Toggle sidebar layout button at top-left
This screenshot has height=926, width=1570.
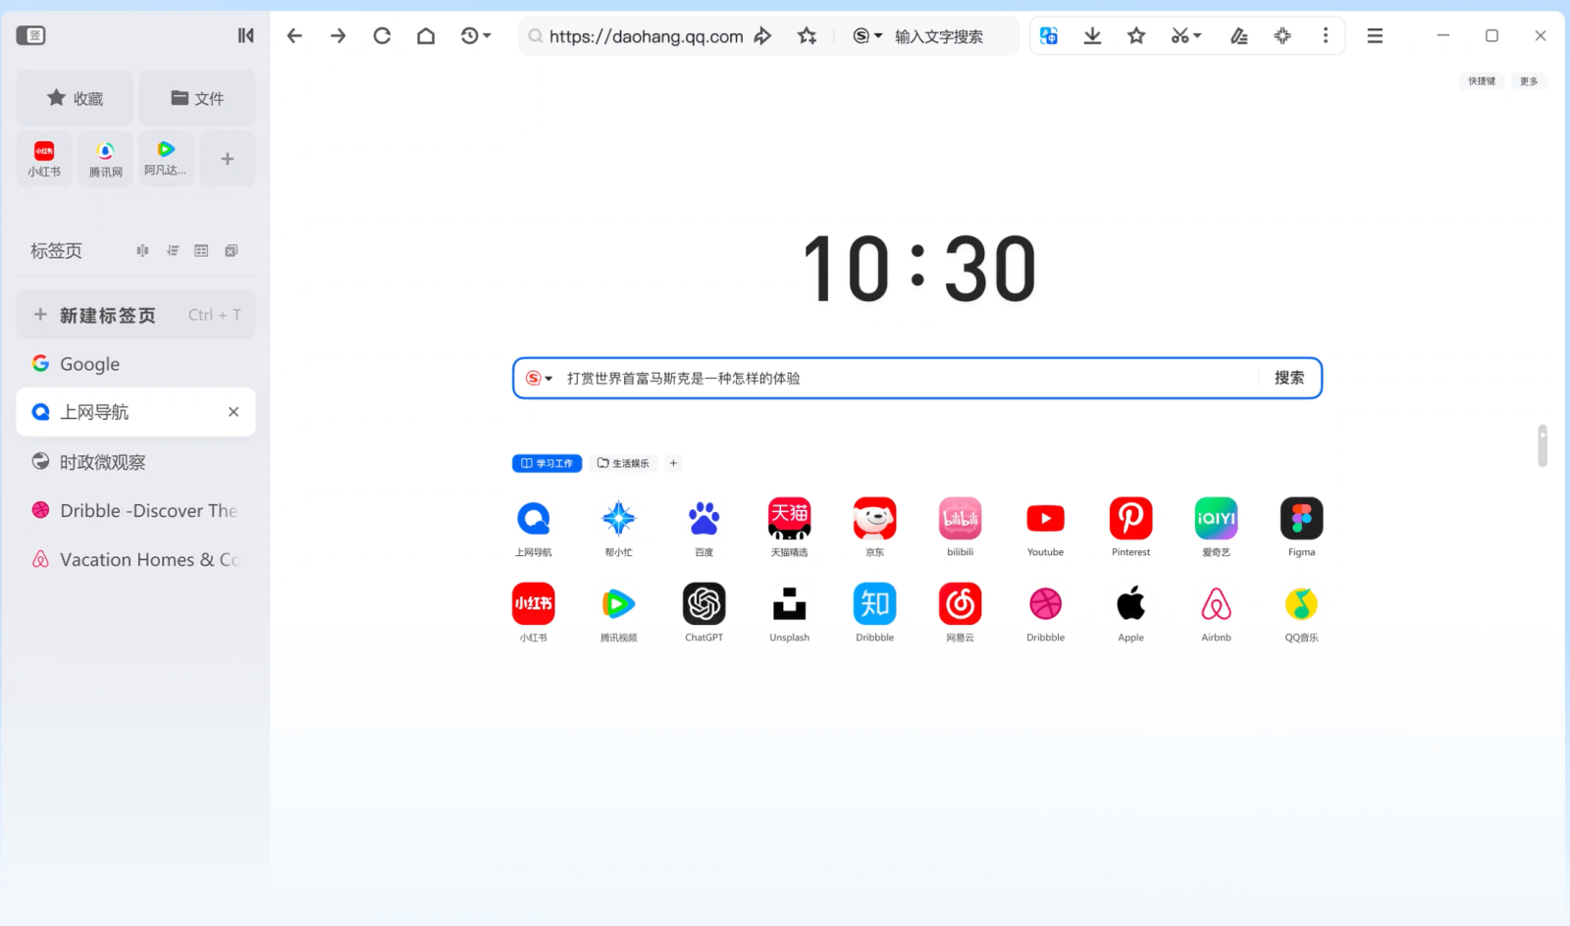(31, 36)
